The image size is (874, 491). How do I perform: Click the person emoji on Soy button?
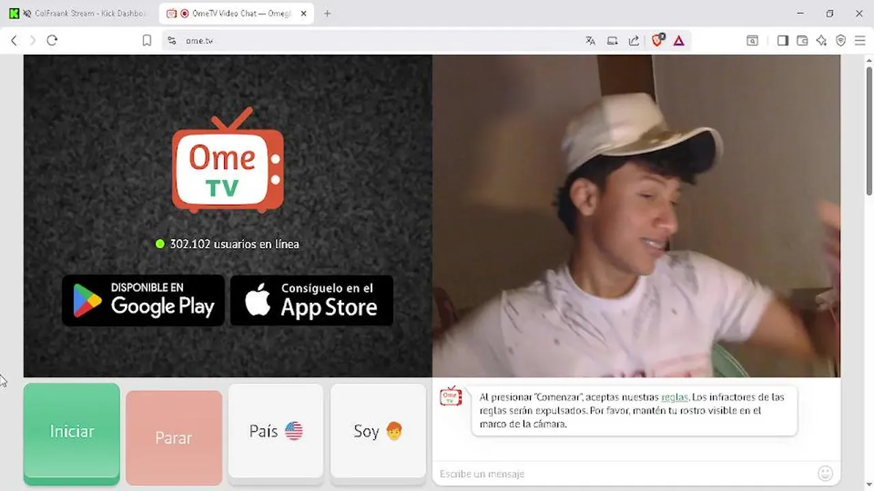coord(394,431)
